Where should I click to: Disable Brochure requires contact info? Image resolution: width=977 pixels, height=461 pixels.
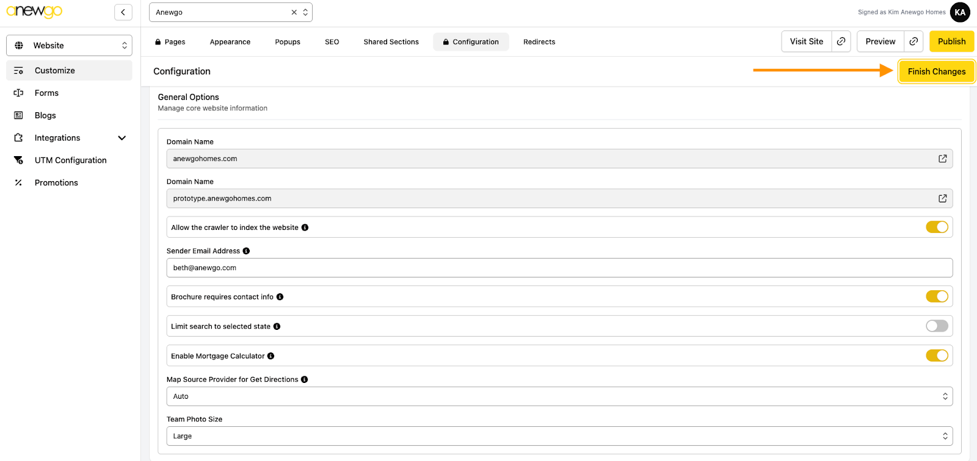click(x=937, y=296)
